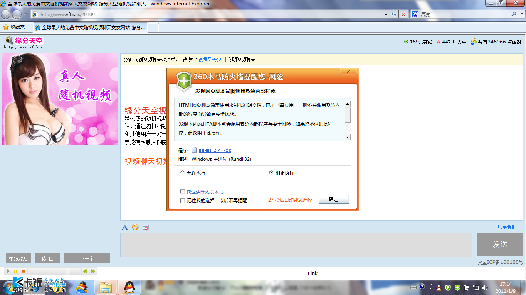Click the yellow pause control

(16, 271)
